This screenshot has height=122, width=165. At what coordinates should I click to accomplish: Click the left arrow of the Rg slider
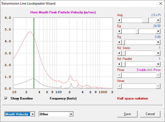point(119,42)
